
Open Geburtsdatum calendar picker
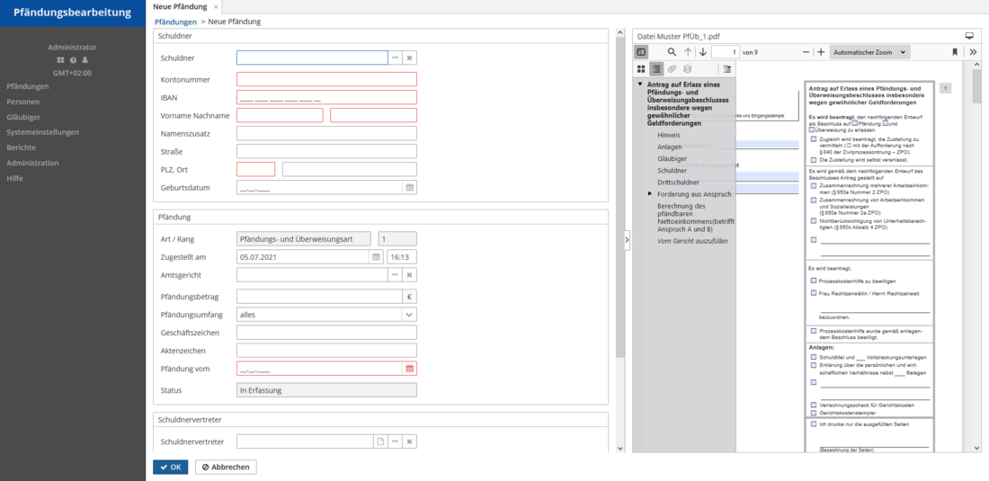click(409, 188)
